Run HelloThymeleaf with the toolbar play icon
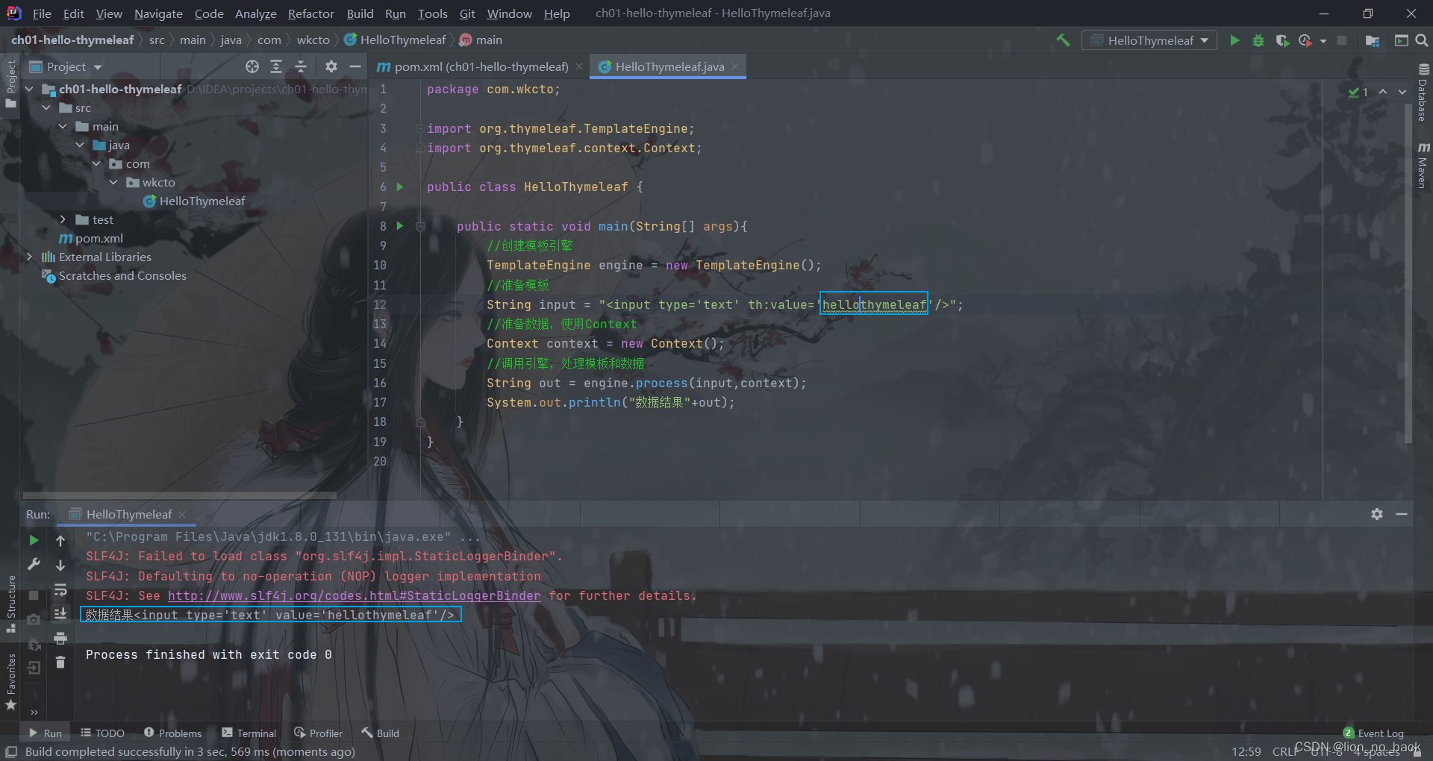 point(1234,40)
